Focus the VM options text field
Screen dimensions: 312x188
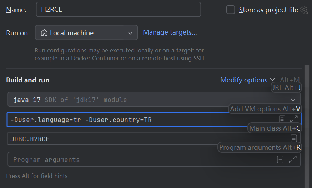click(x=143, y=120)
